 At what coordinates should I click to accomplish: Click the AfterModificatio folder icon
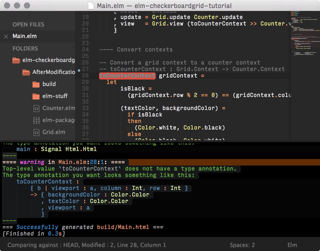[26, 72]
